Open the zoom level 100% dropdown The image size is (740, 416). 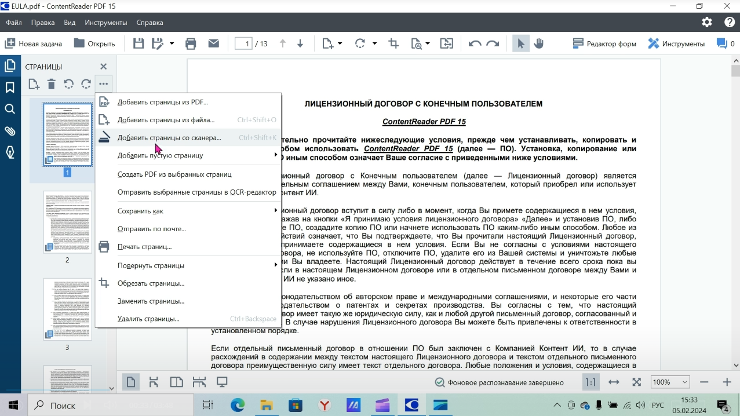tap(670, 382)
